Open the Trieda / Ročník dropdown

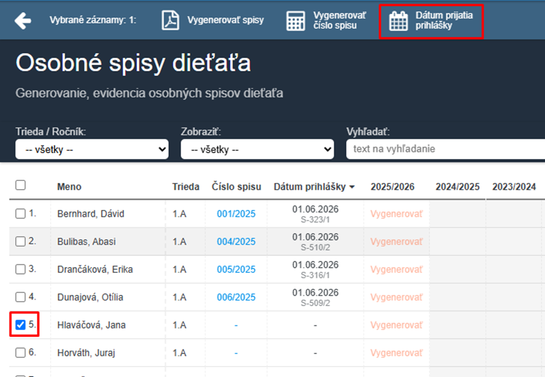click(92, 149)
